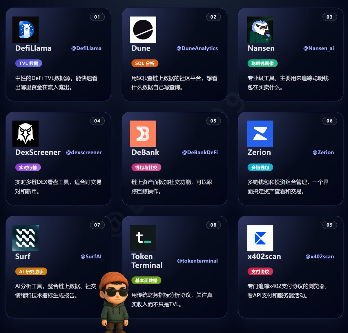Click the 支付协议 red tag
Screen dimensions: 348x333
[x=260, y=272]
